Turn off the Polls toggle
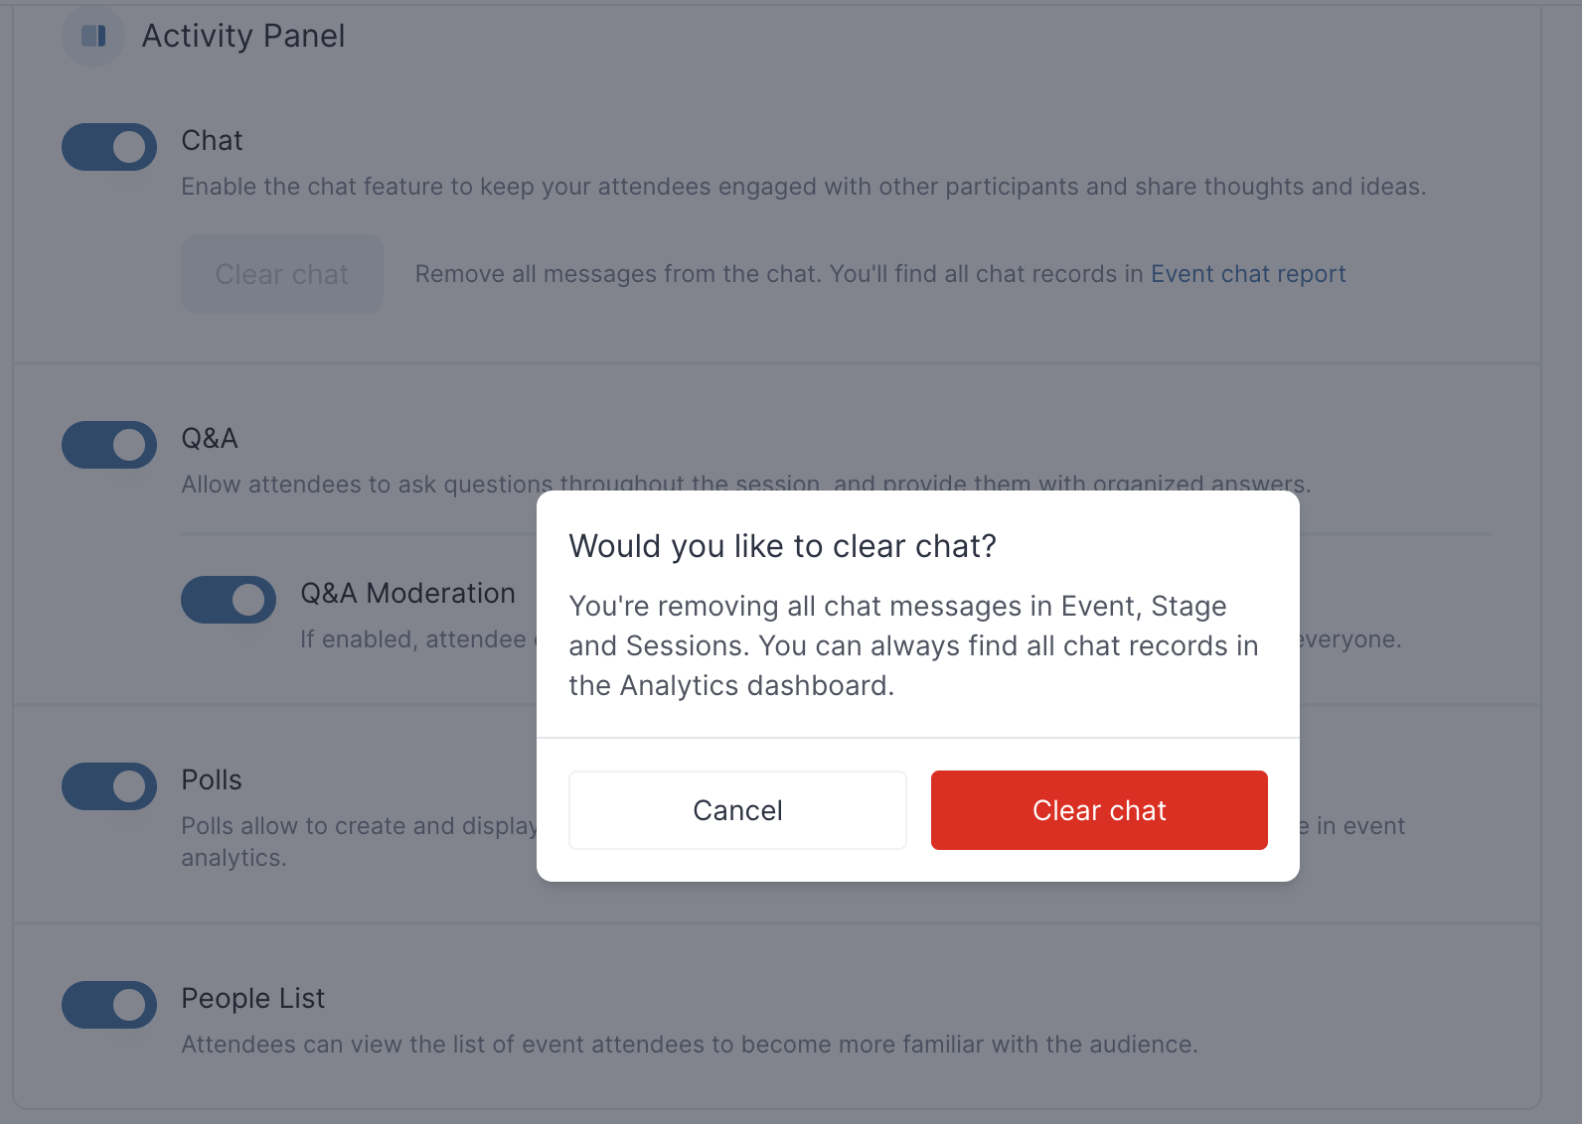 (109, 786)
